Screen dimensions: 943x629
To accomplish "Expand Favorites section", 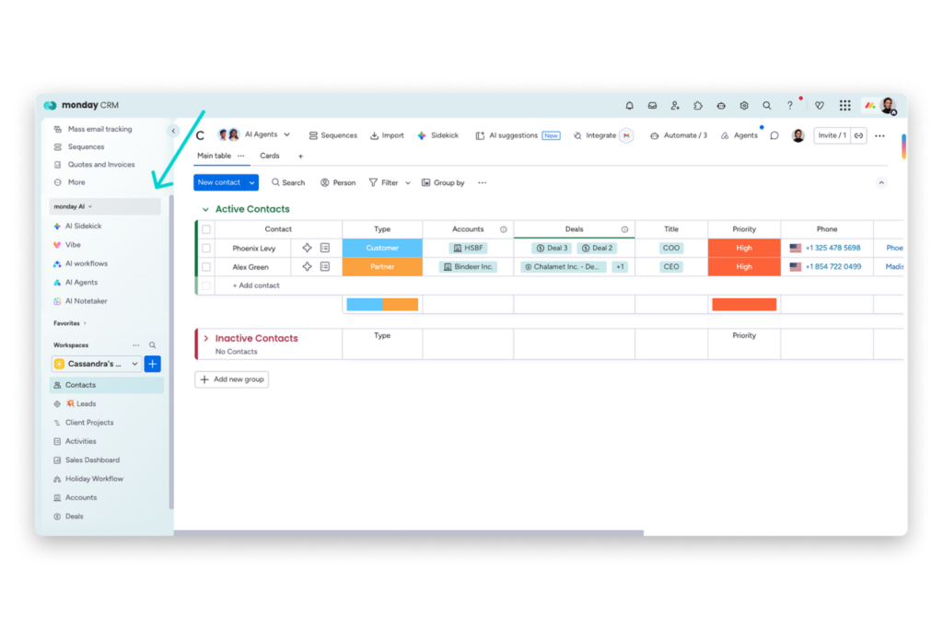I will pyautogui.click(x=70, y=323).
